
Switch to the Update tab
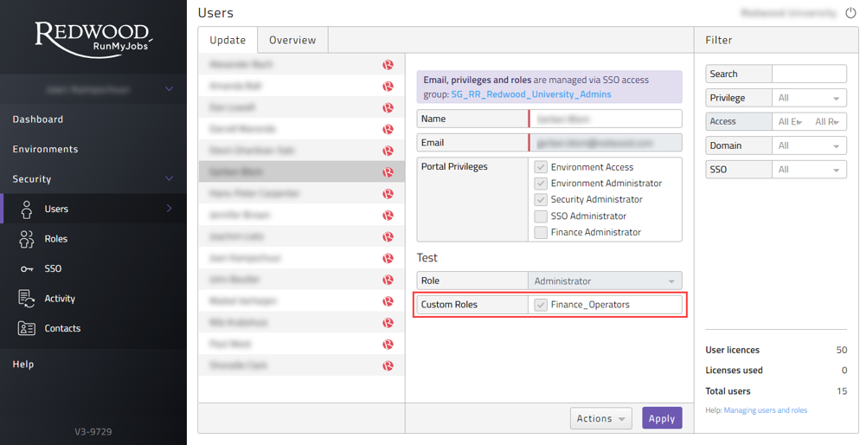[x=228, y=40]
